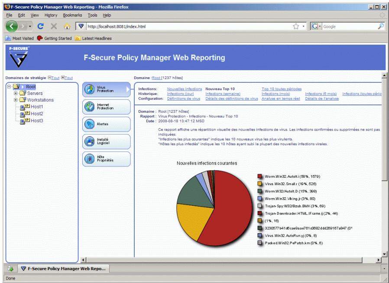
Task: Select the F-Secure Policy Manager Web Repo tab
Action: [64, 269]
